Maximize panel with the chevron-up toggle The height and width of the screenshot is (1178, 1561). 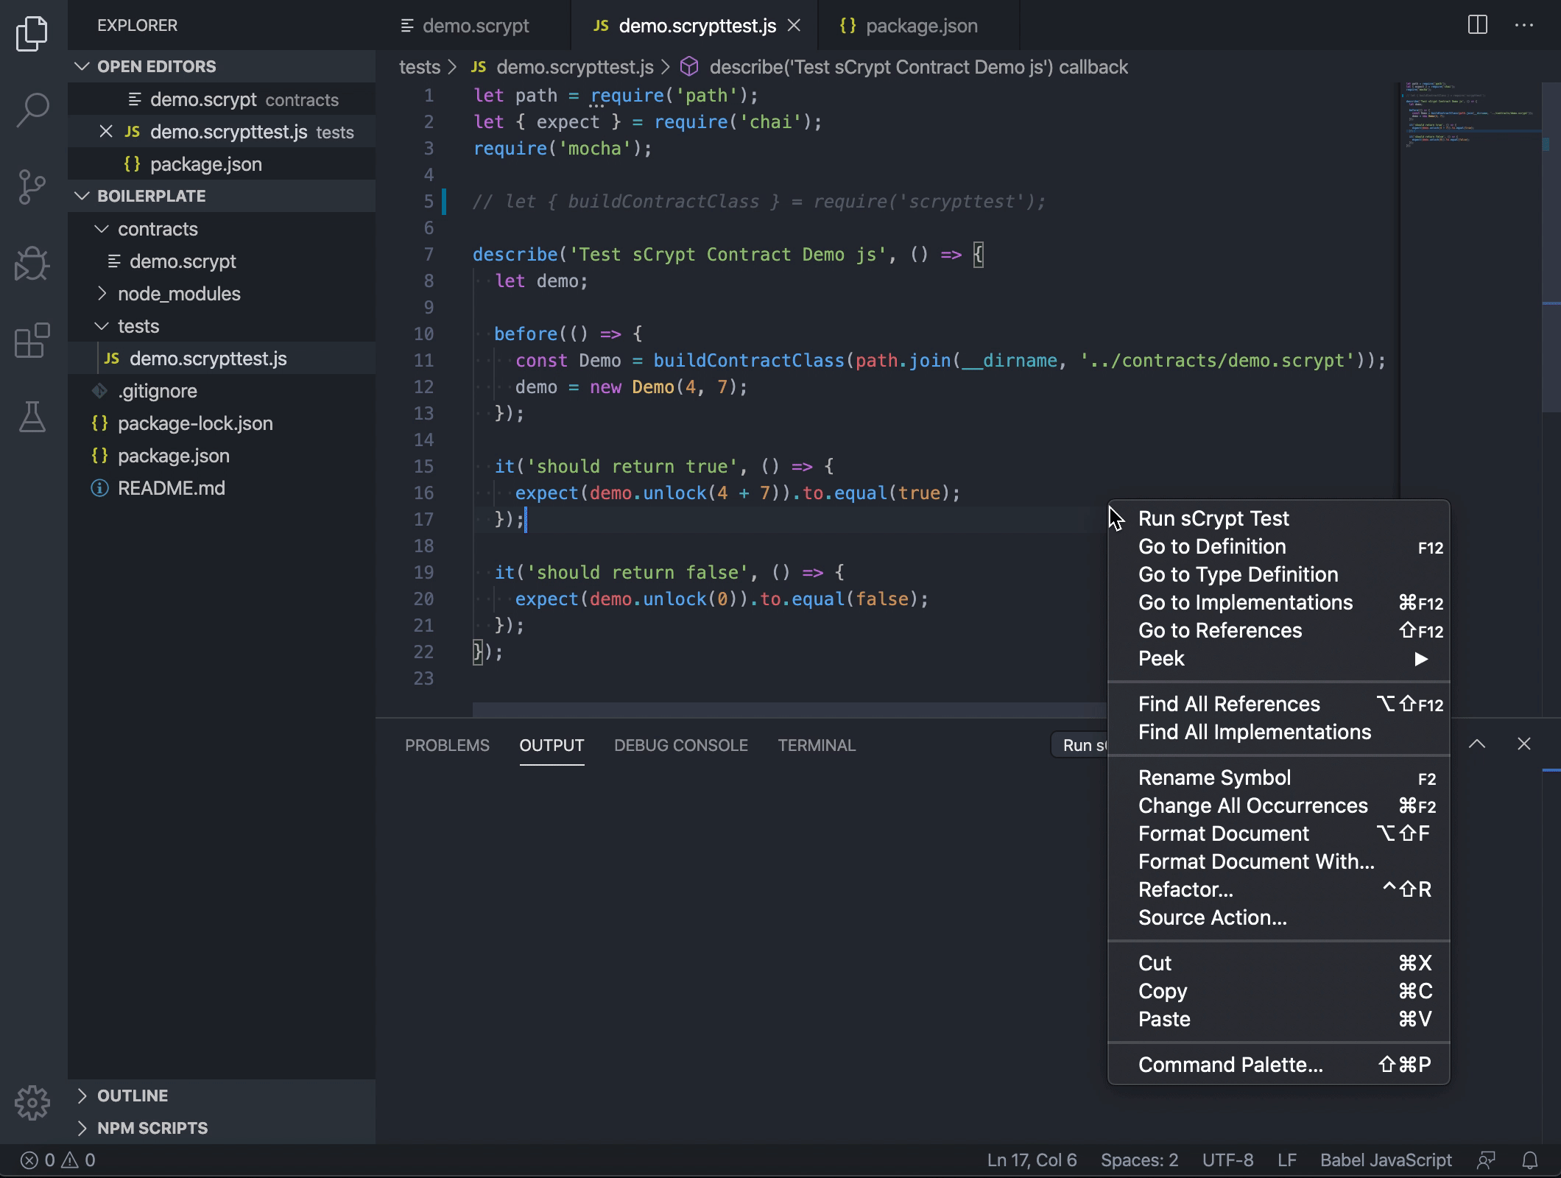click(x=1476, y=744)
